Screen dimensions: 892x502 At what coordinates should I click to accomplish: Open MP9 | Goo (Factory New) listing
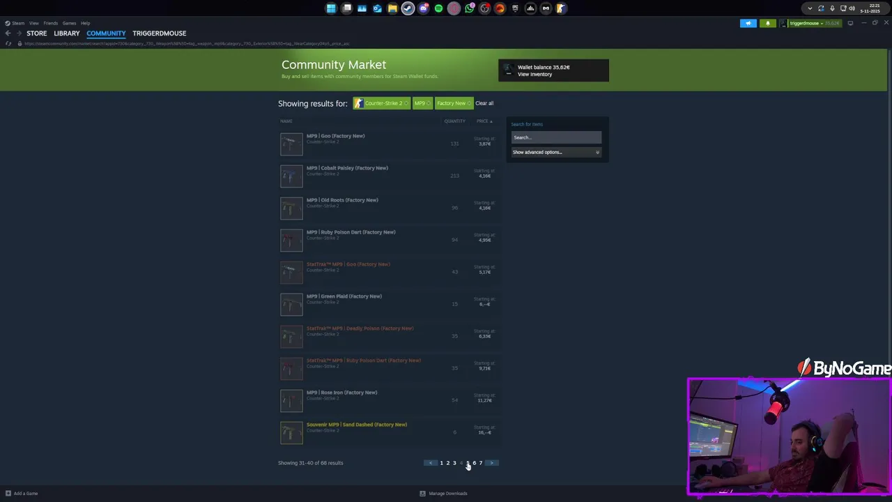click(389, 144)
